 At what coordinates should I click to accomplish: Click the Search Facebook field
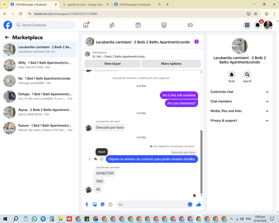[x=45, y=25]
